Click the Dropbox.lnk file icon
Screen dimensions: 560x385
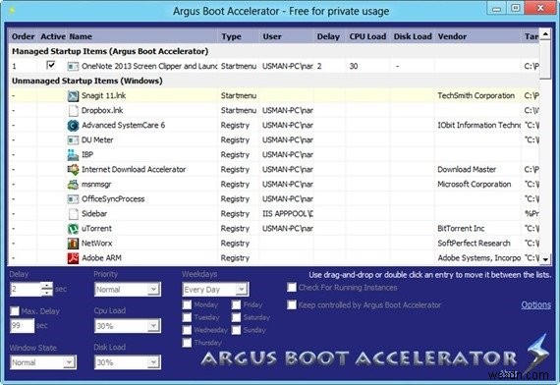(73, 110)
